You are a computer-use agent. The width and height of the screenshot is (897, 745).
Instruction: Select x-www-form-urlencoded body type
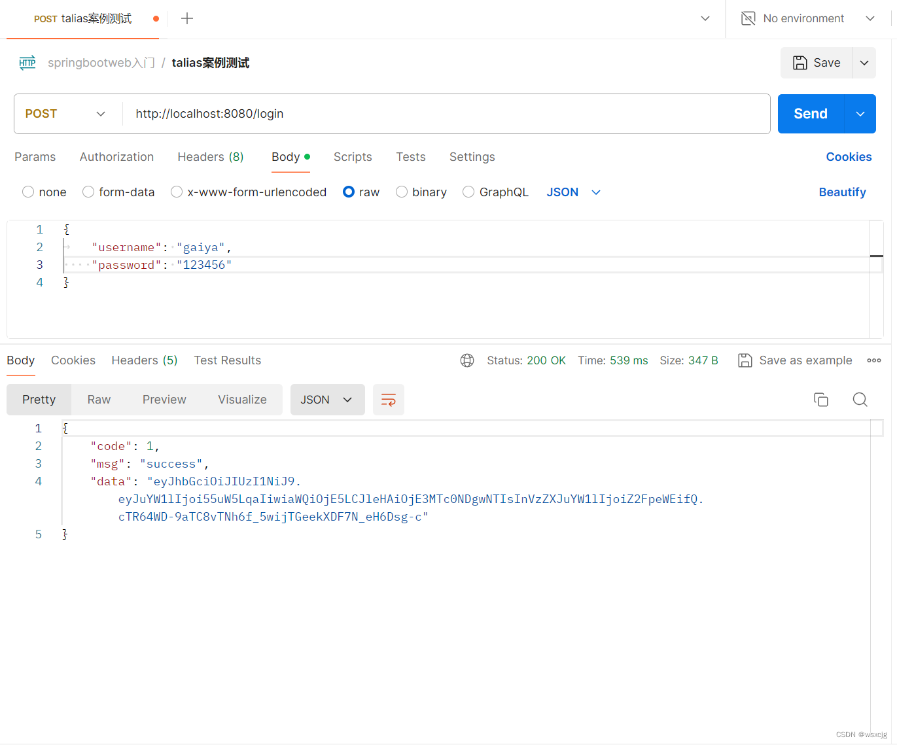pyautogui.click(x=177, y=192)
